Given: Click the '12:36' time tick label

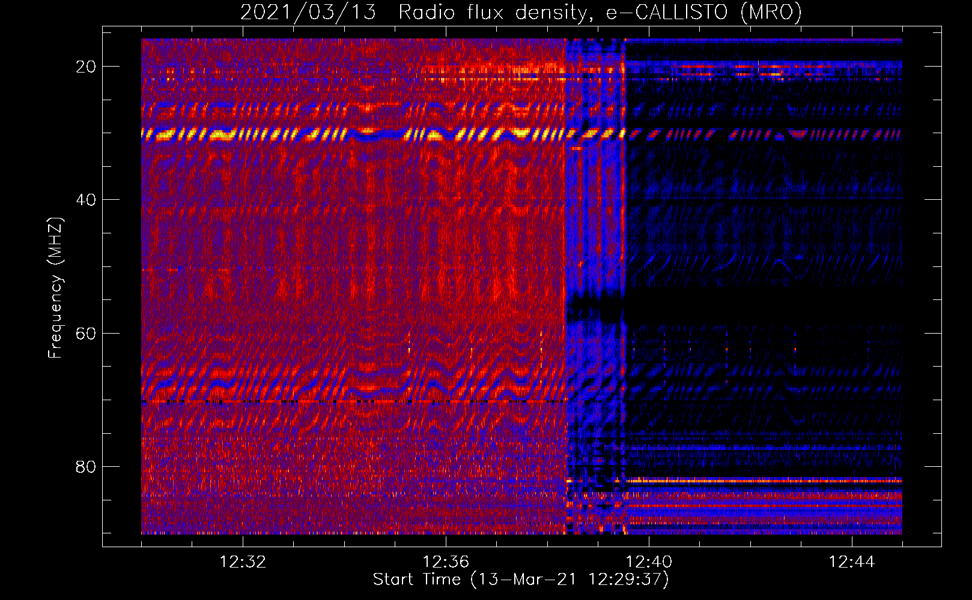Looking at the screenshot, I should (x=446, y=562).
